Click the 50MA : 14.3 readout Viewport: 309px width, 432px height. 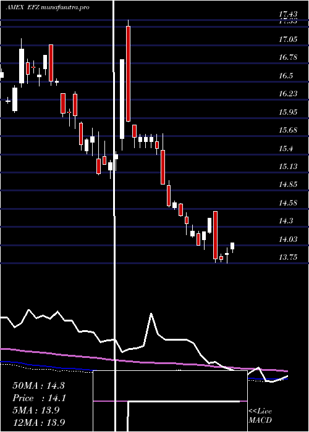[x=38, y=386]
